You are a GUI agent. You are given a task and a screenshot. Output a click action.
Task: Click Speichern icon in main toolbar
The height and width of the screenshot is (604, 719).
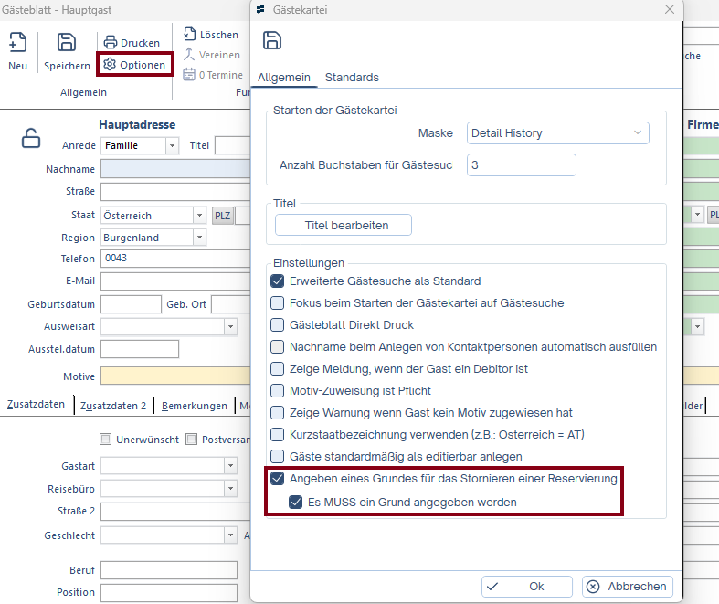(67, 43)
